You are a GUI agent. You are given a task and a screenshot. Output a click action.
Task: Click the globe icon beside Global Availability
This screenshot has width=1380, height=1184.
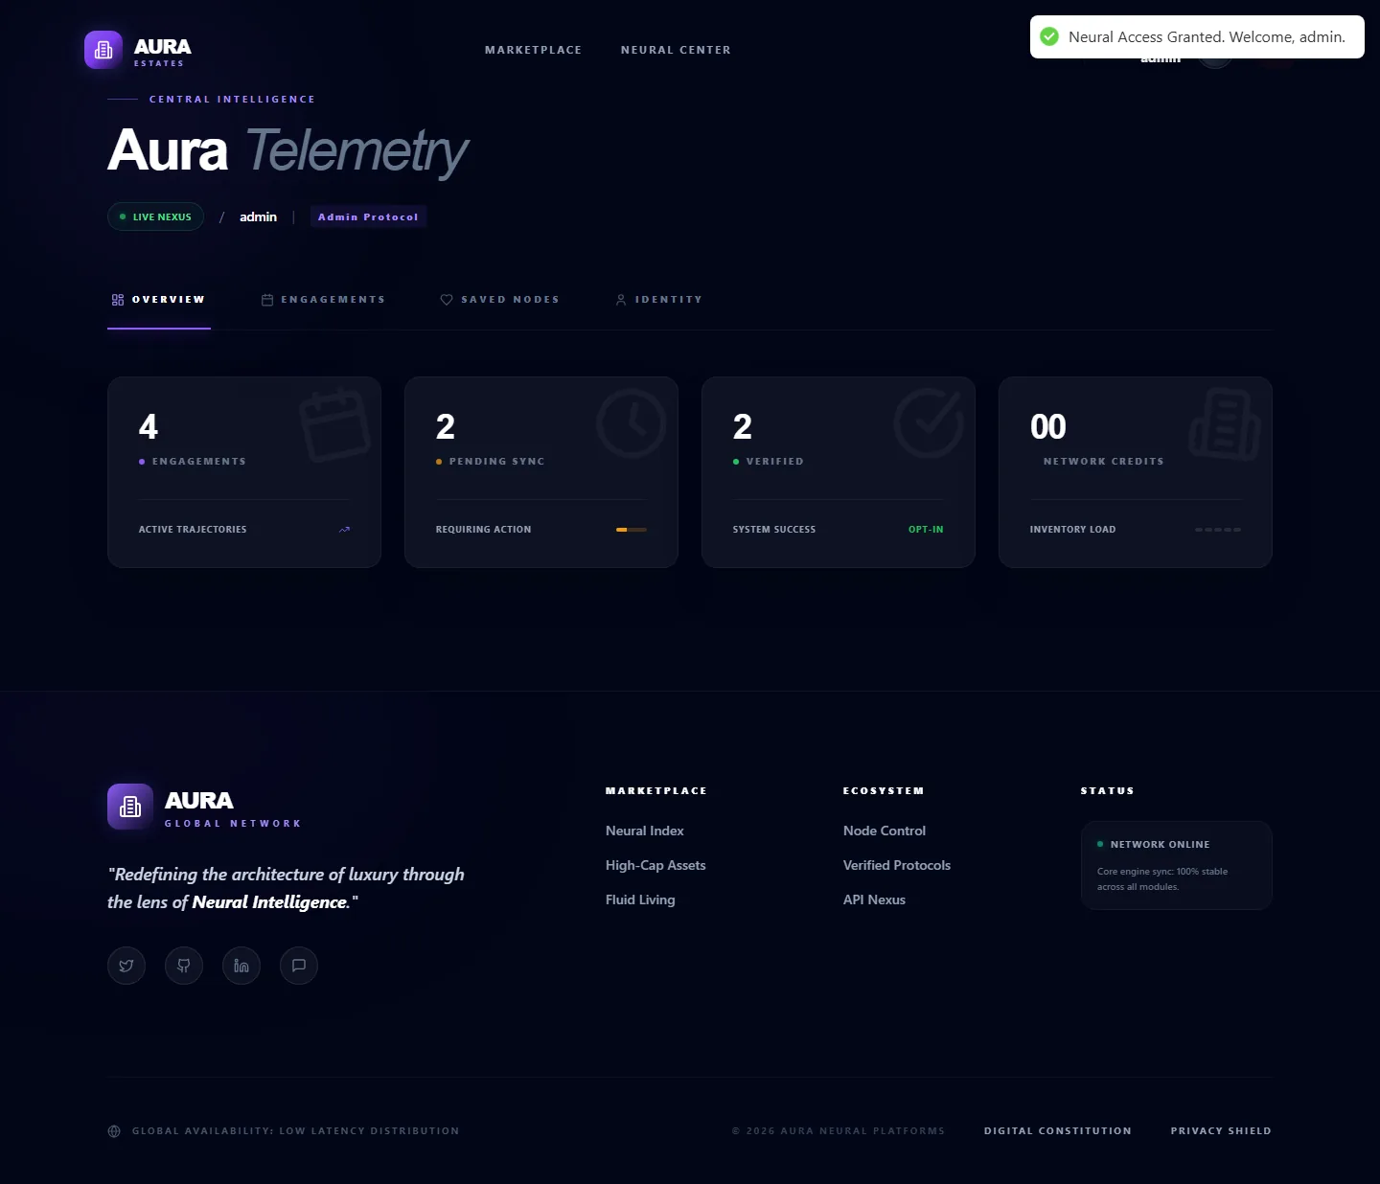coord(114,1131)
